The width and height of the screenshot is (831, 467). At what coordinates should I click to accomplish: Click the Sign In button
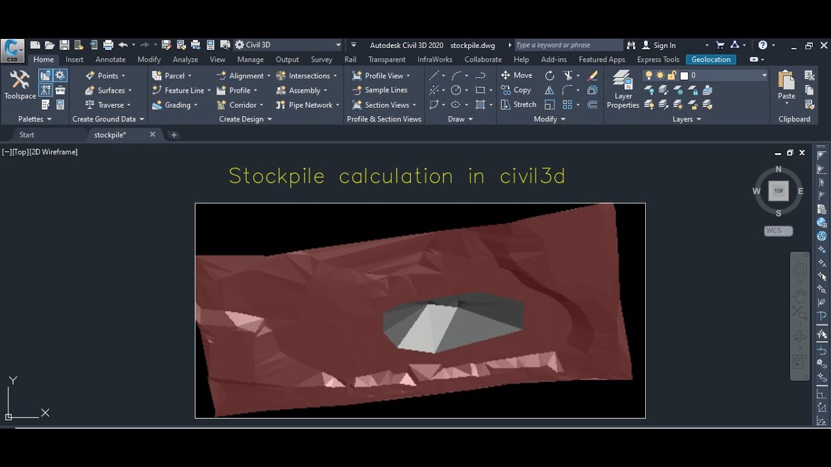(x=659, y=45)
